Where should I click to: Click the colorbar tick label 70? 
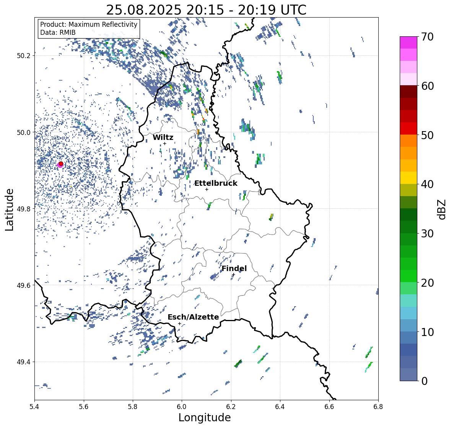tap(427, 37)
